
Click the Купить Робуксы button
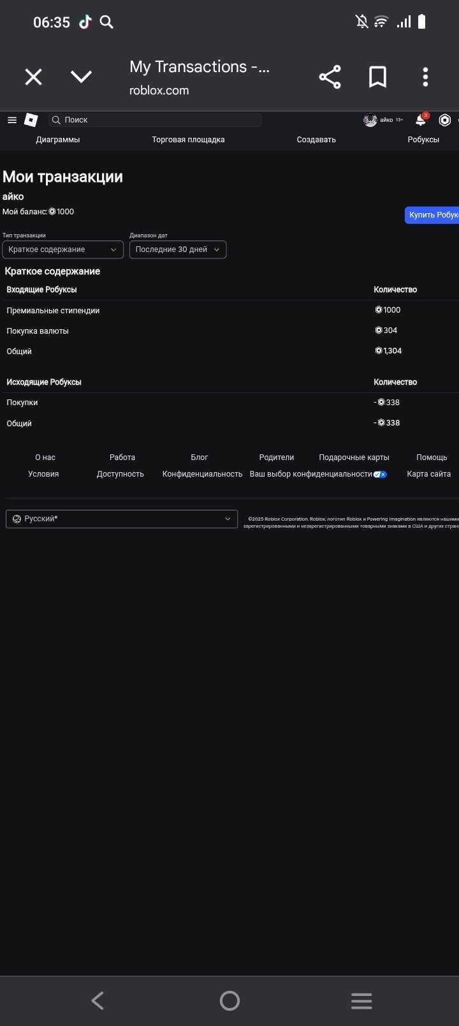point(432,215)
